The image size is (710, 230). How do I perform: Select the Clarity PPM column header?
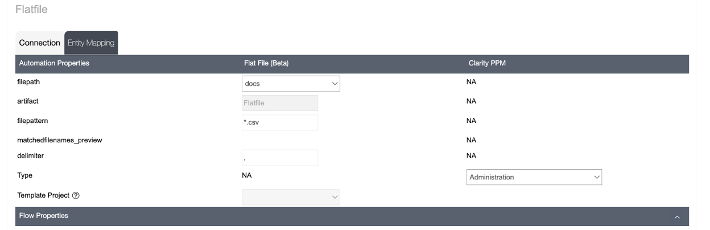pyautogui.click(x=487, y=63)
